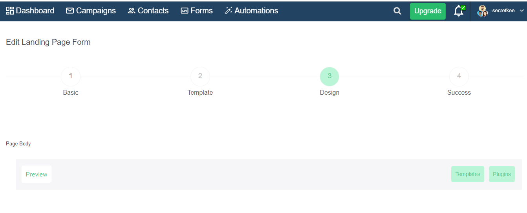Click the user avatar picture

coord(482,11)
